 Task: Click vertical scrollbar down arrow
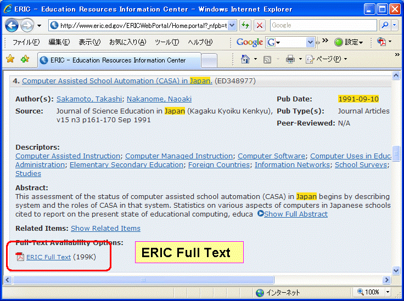point(396,271)
